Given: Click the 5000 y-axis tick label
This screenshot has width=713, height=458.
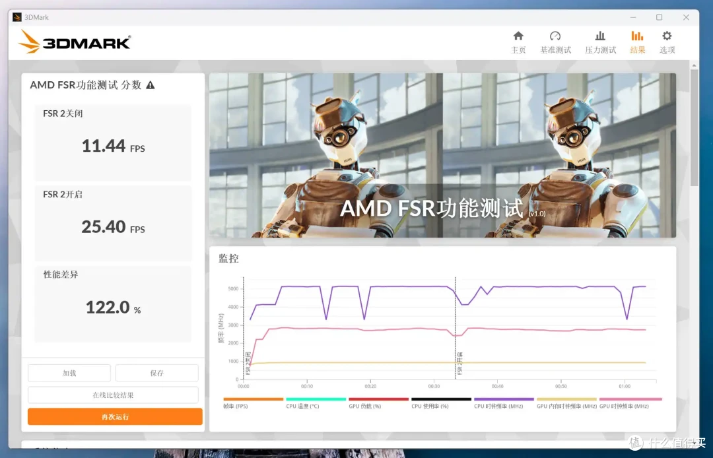Looking at the screenshot, I should click(233, 289).
